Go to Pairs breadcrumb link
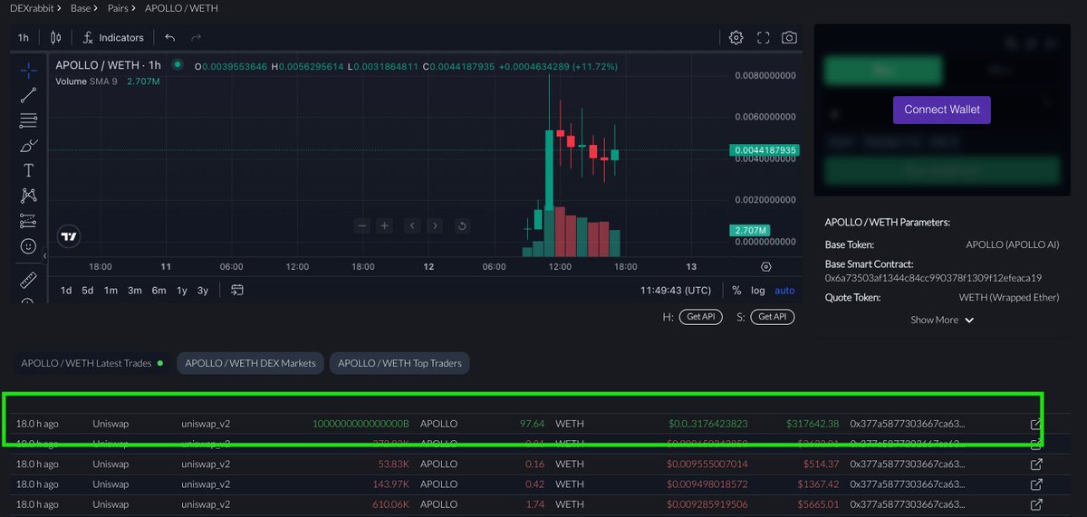1087x517 pixels. [120, 8]
